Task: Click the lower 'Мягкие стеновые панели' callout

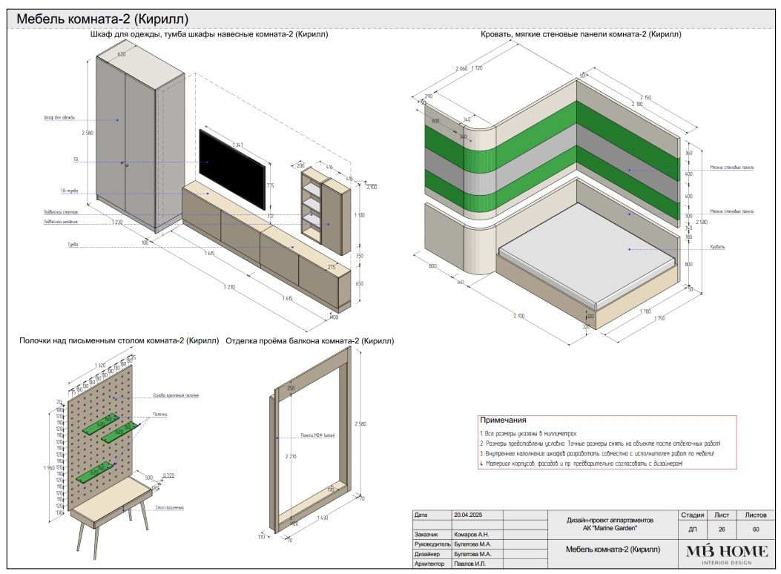Action: pyautogui.click(x=732, y=211)
